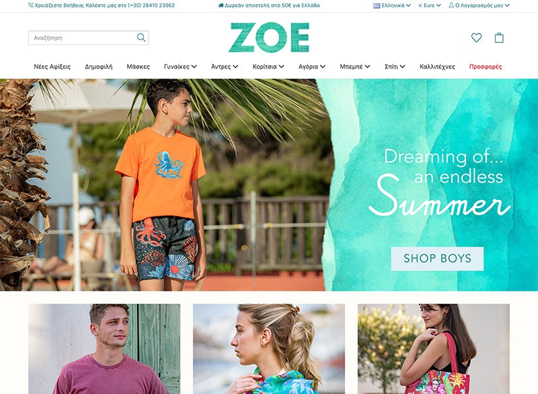
Task: Open the shopping bag cart icon
Action: [499, 38]
